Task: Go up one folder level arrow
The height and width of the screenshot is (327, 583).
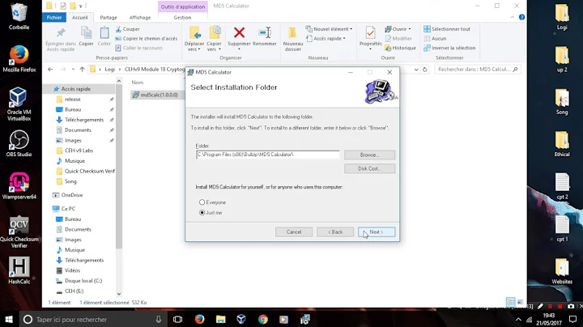Action: point(82,70)
